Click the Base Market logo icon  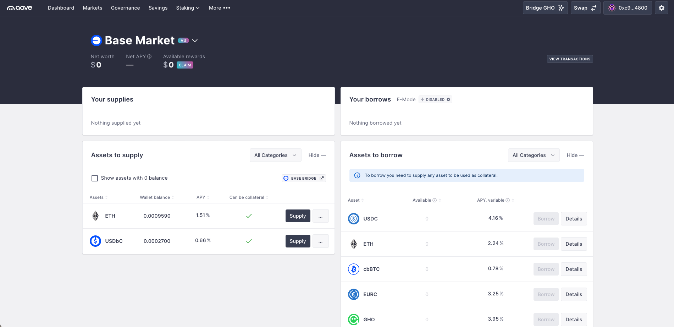click(96, 40)
